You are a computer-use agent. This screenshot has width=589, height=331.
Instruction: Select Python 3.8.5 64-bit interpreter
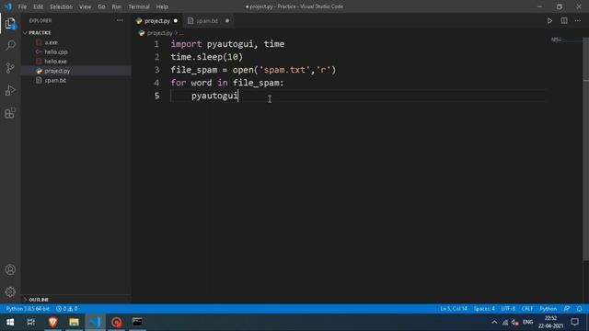pyautogui.click(x=28, y=309)
